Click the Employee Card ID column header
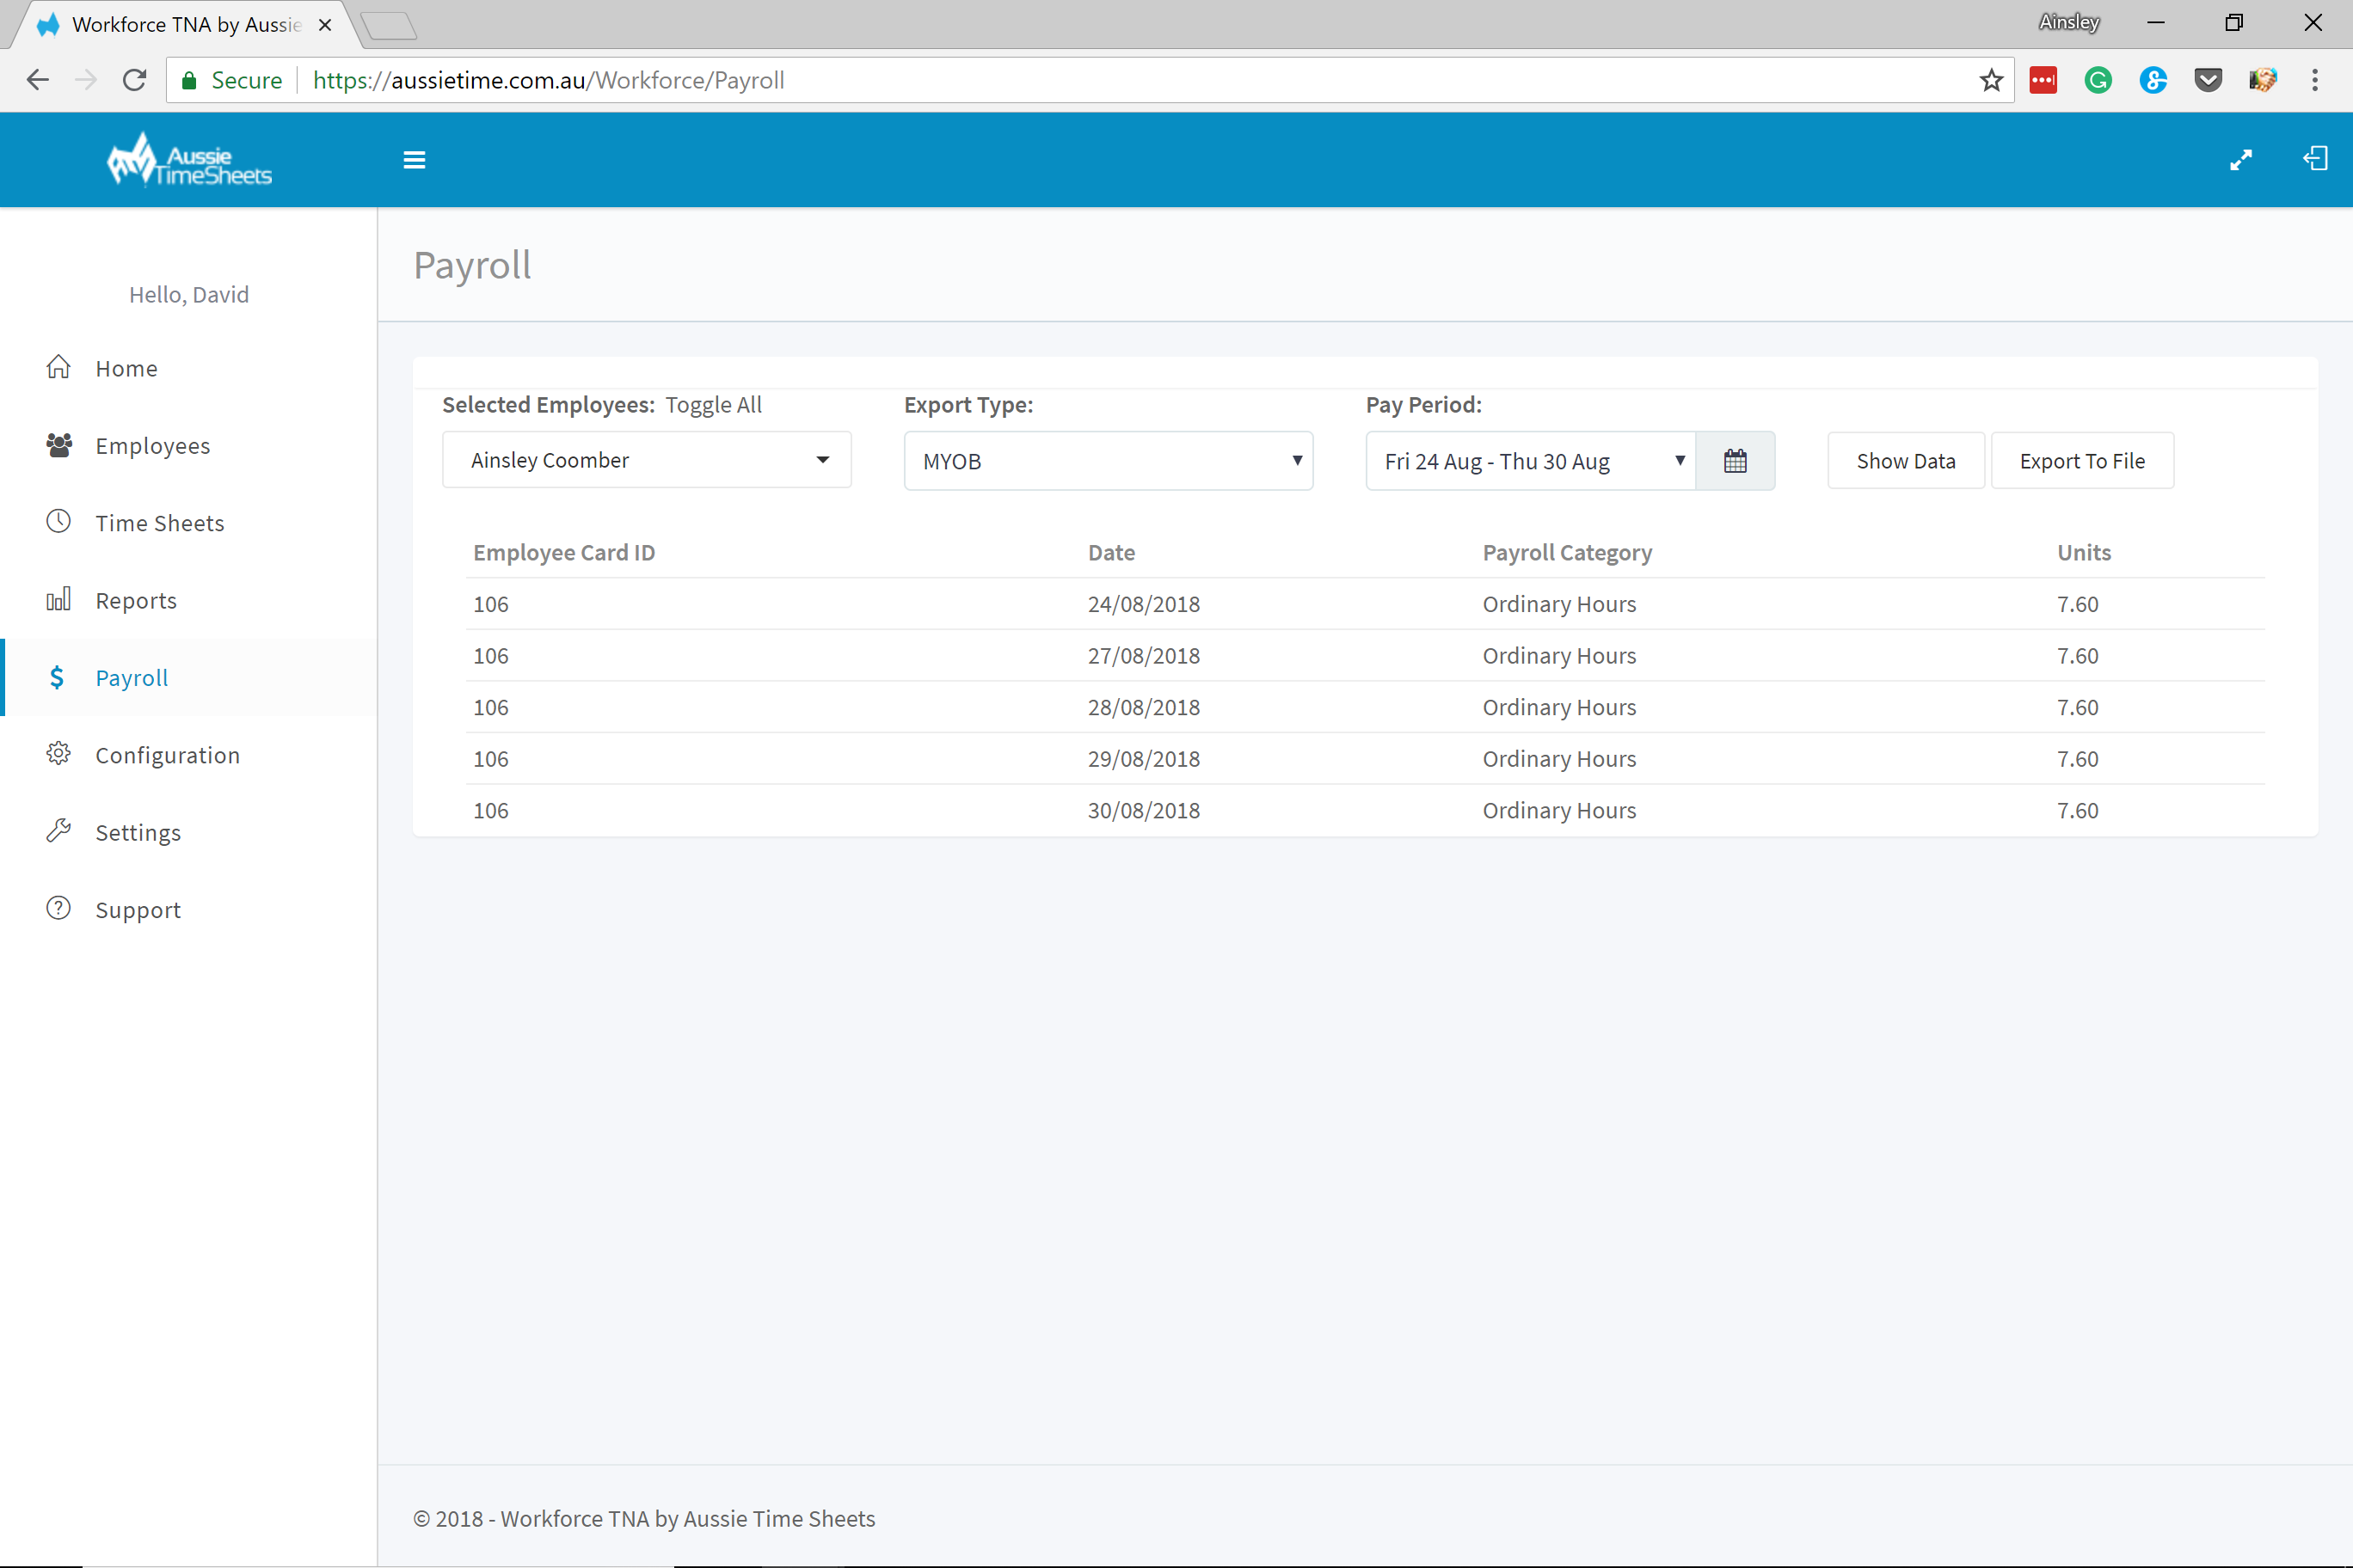 pos(564,552)
